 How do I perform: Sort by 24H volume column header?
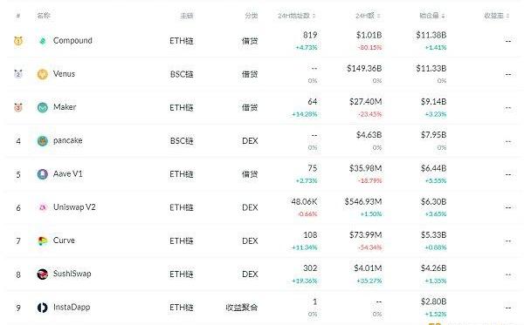click(x=368, y=16)
